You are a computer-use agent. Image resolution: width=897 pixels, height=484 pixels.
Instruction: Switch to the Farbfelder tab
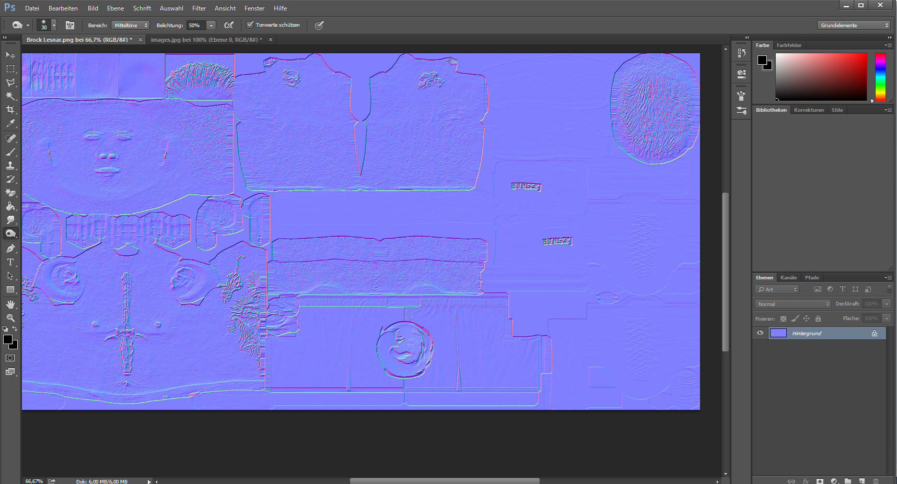tap(789, 45)
